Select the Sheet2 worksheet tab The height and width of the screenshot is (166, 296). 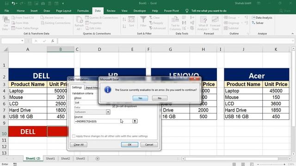coord(65,159)
